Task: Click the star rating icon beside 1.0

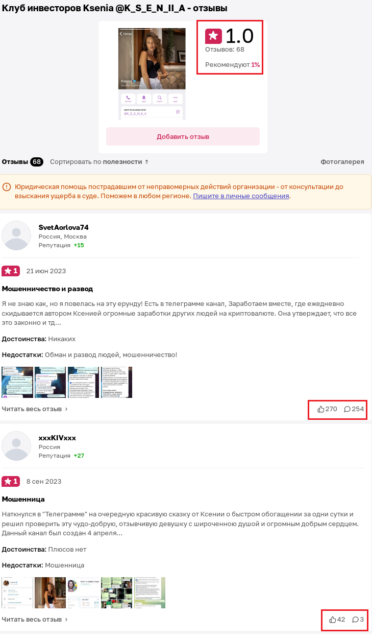Action: pos(214,36)
